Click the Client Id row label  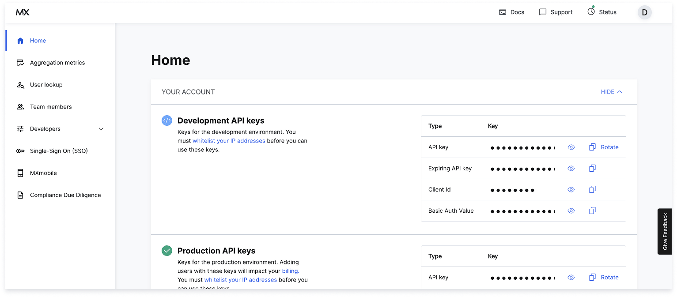point(439,189)
